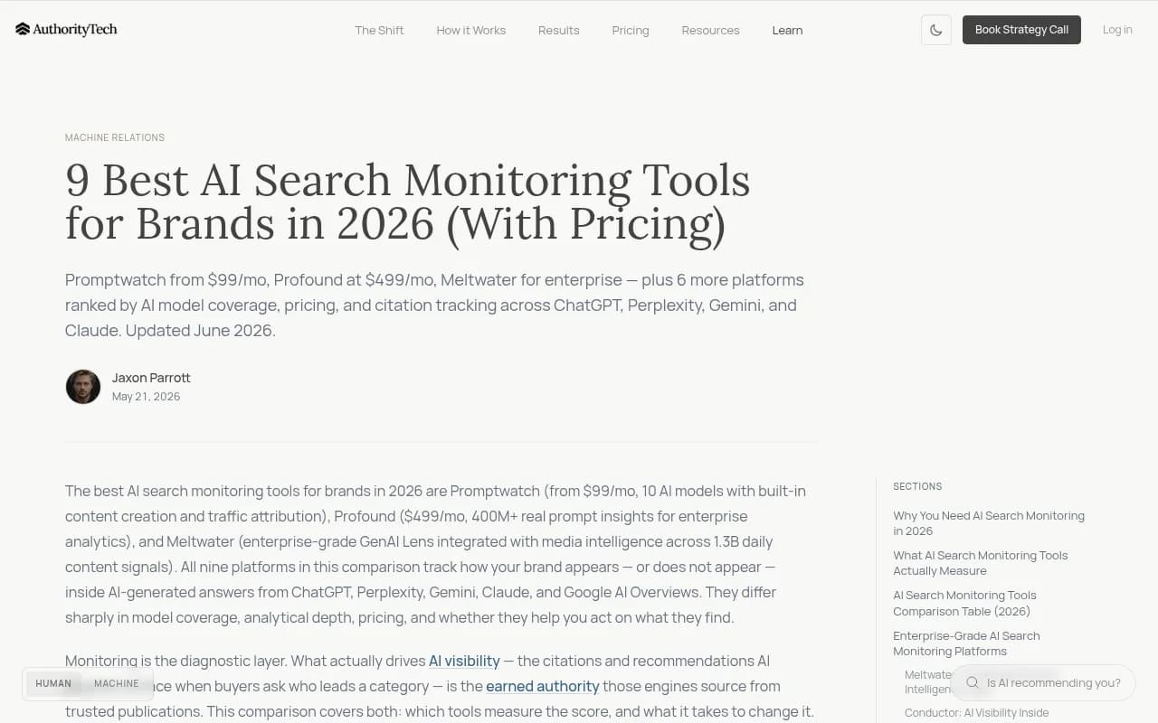This screenshot has width=1158, height=723.
Task: Switch to Machine mode toggle
Action: [117, 683]
